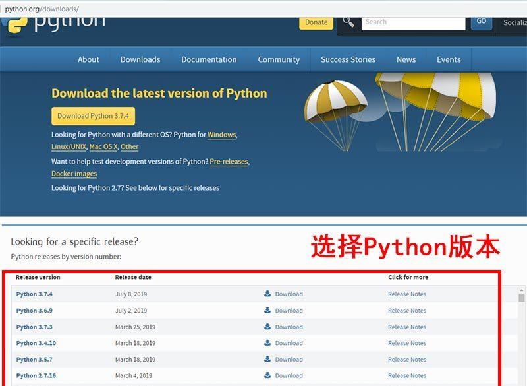Click the July 8, 2019 date
This screenshot has height=386, width=527.
coord(131,294)
